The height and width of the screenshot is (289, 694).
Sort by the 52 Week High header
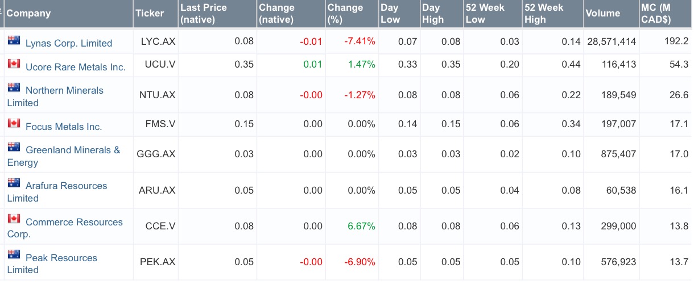click(x=543, y=13)
